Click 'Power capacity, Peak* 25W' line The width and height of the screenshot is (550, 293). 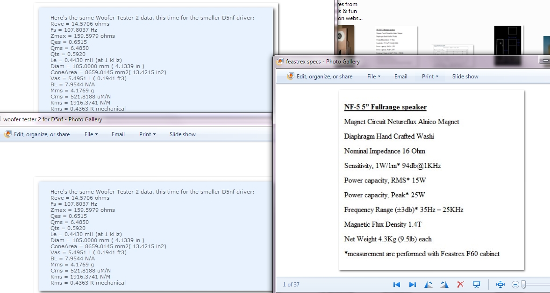[385, 195]
